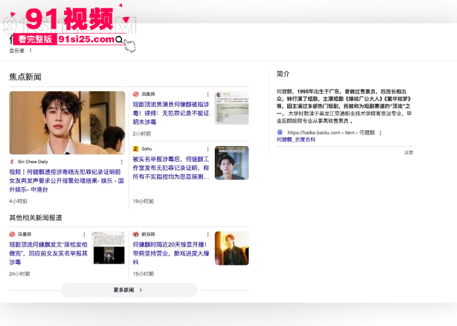
Task: Click the 凤凰网 logo on 尿检 article
Action: tap(12, 234)
